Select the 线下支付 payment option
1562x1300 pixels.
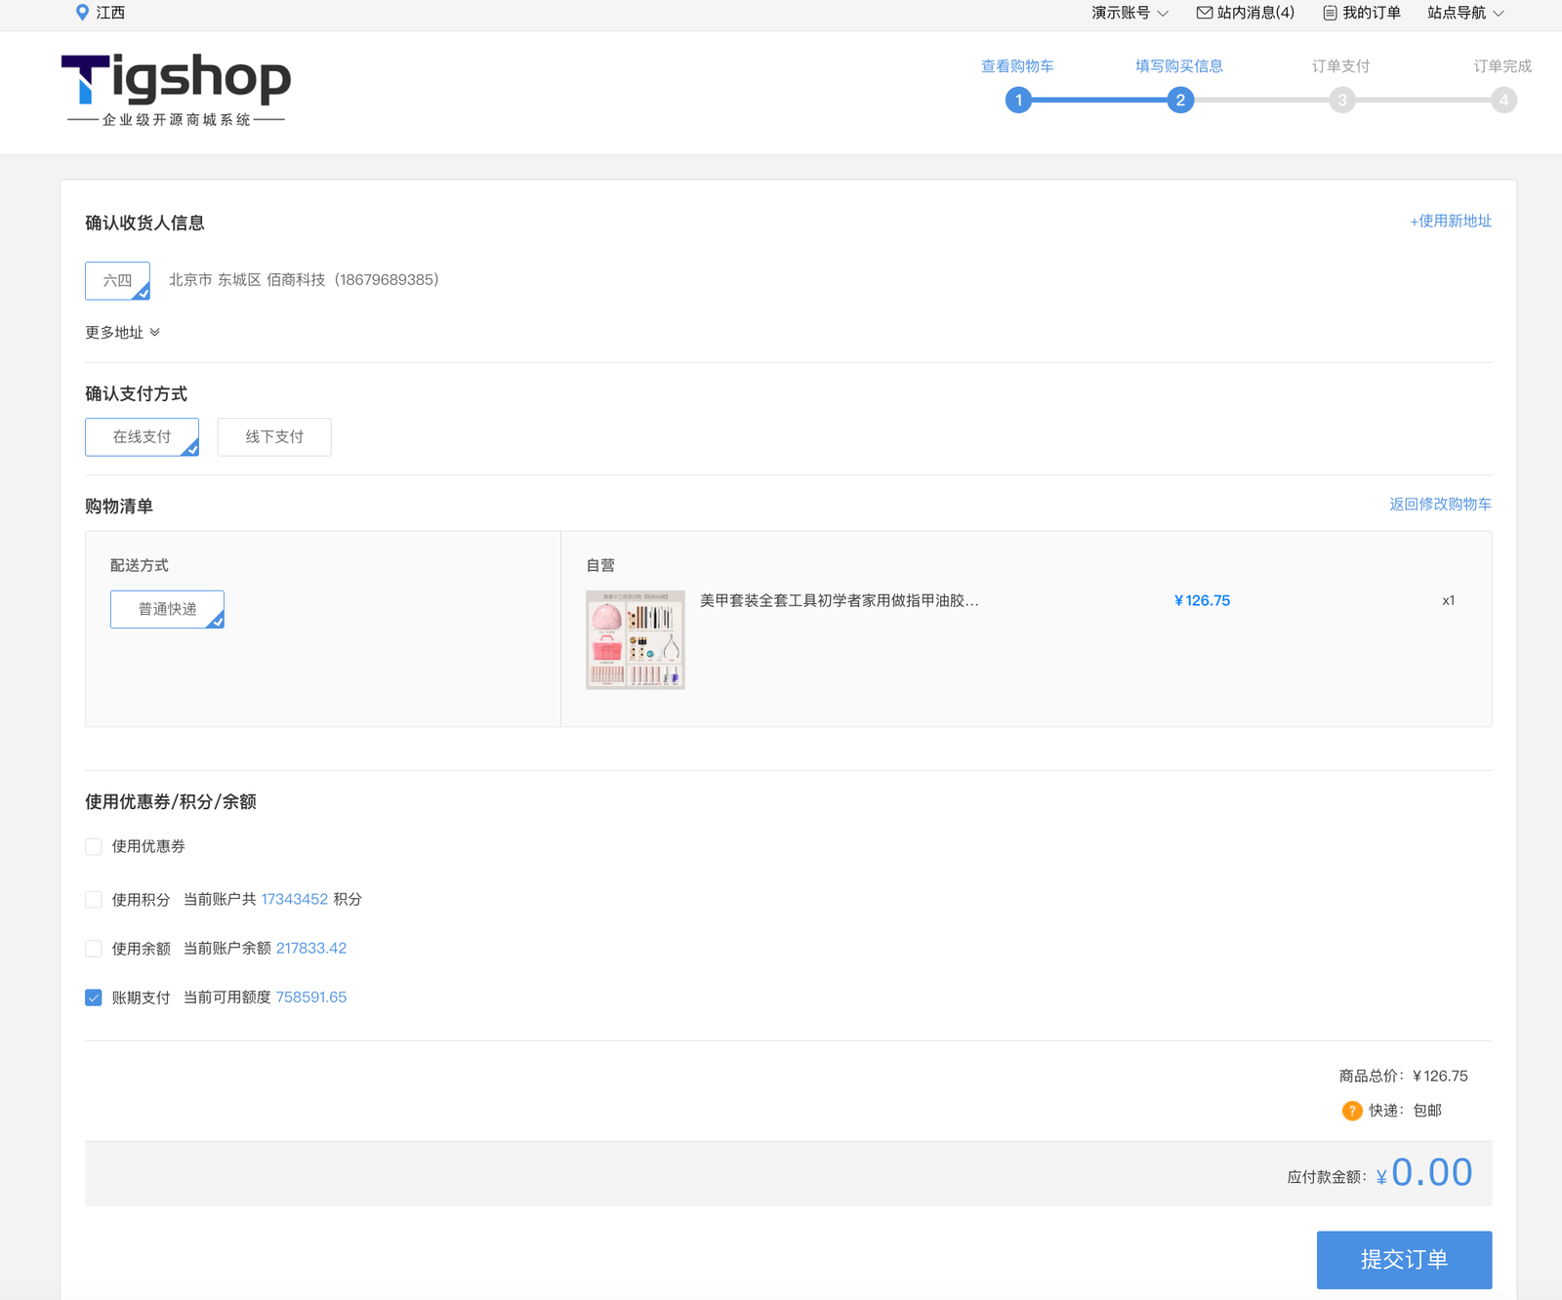click(274, 437)
